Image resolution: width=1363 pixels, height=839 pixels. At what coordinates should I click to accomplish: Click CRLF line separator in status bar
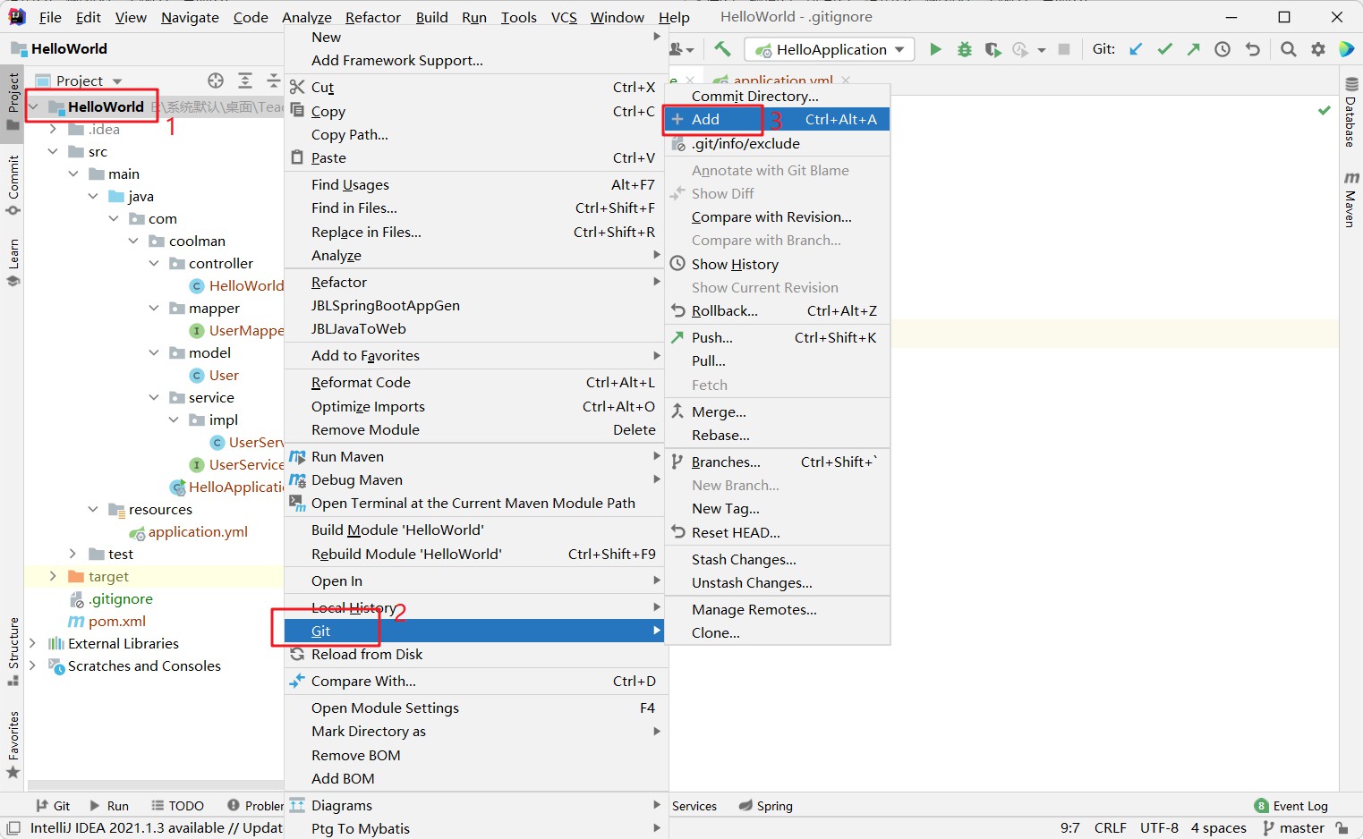click(1111, 828)
